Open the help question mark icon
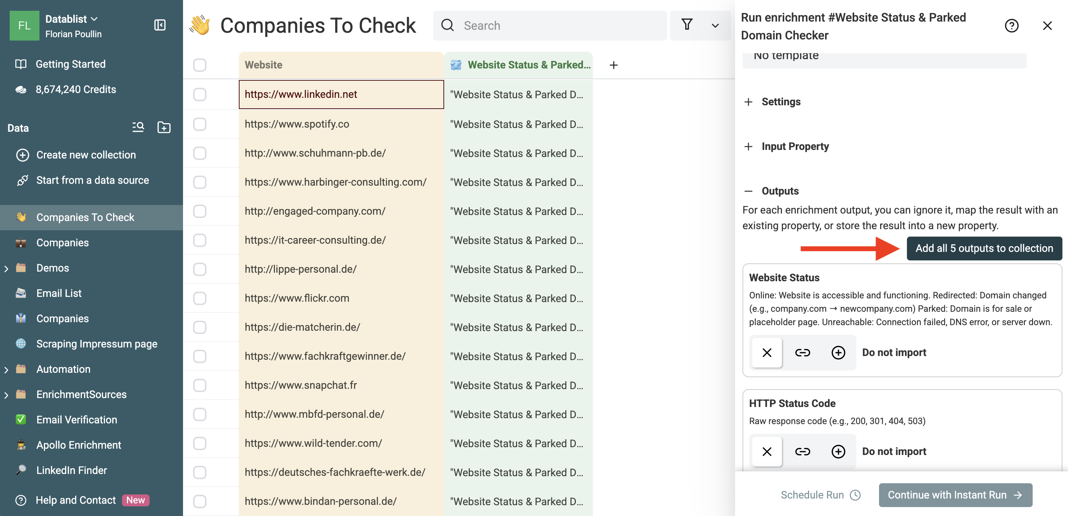The image size is (1068, 516). [1011, 26]
